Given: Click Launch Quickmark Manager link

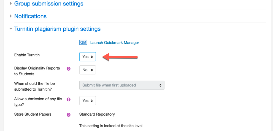Looking at the screenshot, I should coord(115,43).
